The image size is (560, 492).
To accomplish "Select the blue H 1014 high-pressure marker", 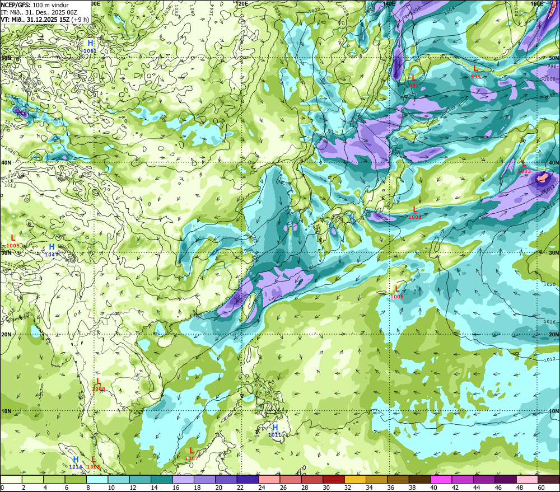I will [76, 462].
